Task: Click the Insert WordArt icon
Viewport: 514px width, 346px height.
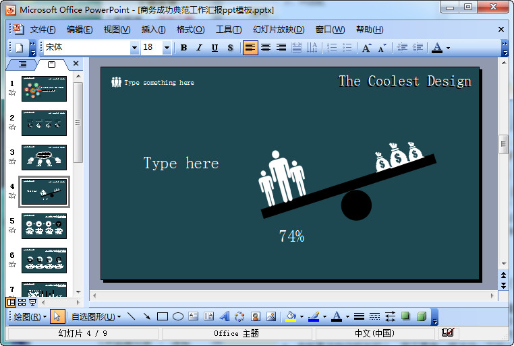Action: tap(225, 316)
